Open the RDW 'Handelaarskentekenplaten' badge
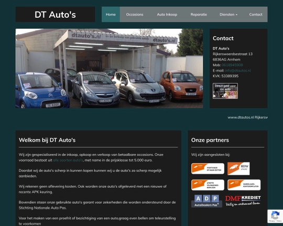This screenshot has width=283, height=226. [244, 185]
